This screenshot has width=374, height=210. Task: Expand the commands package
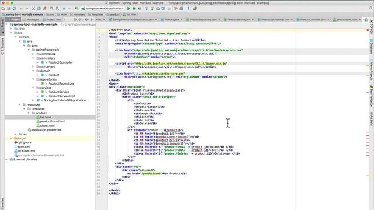(33, 54)
